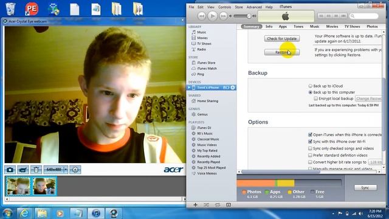
Task: Open Music in the iTunes library
Action: pos(202,32)
